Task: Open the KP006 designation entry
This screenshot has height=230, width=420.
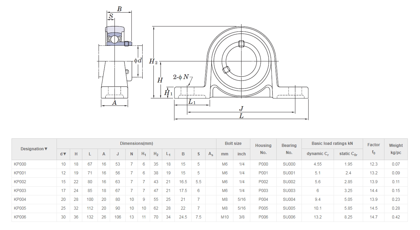Action: pos(20,217)
